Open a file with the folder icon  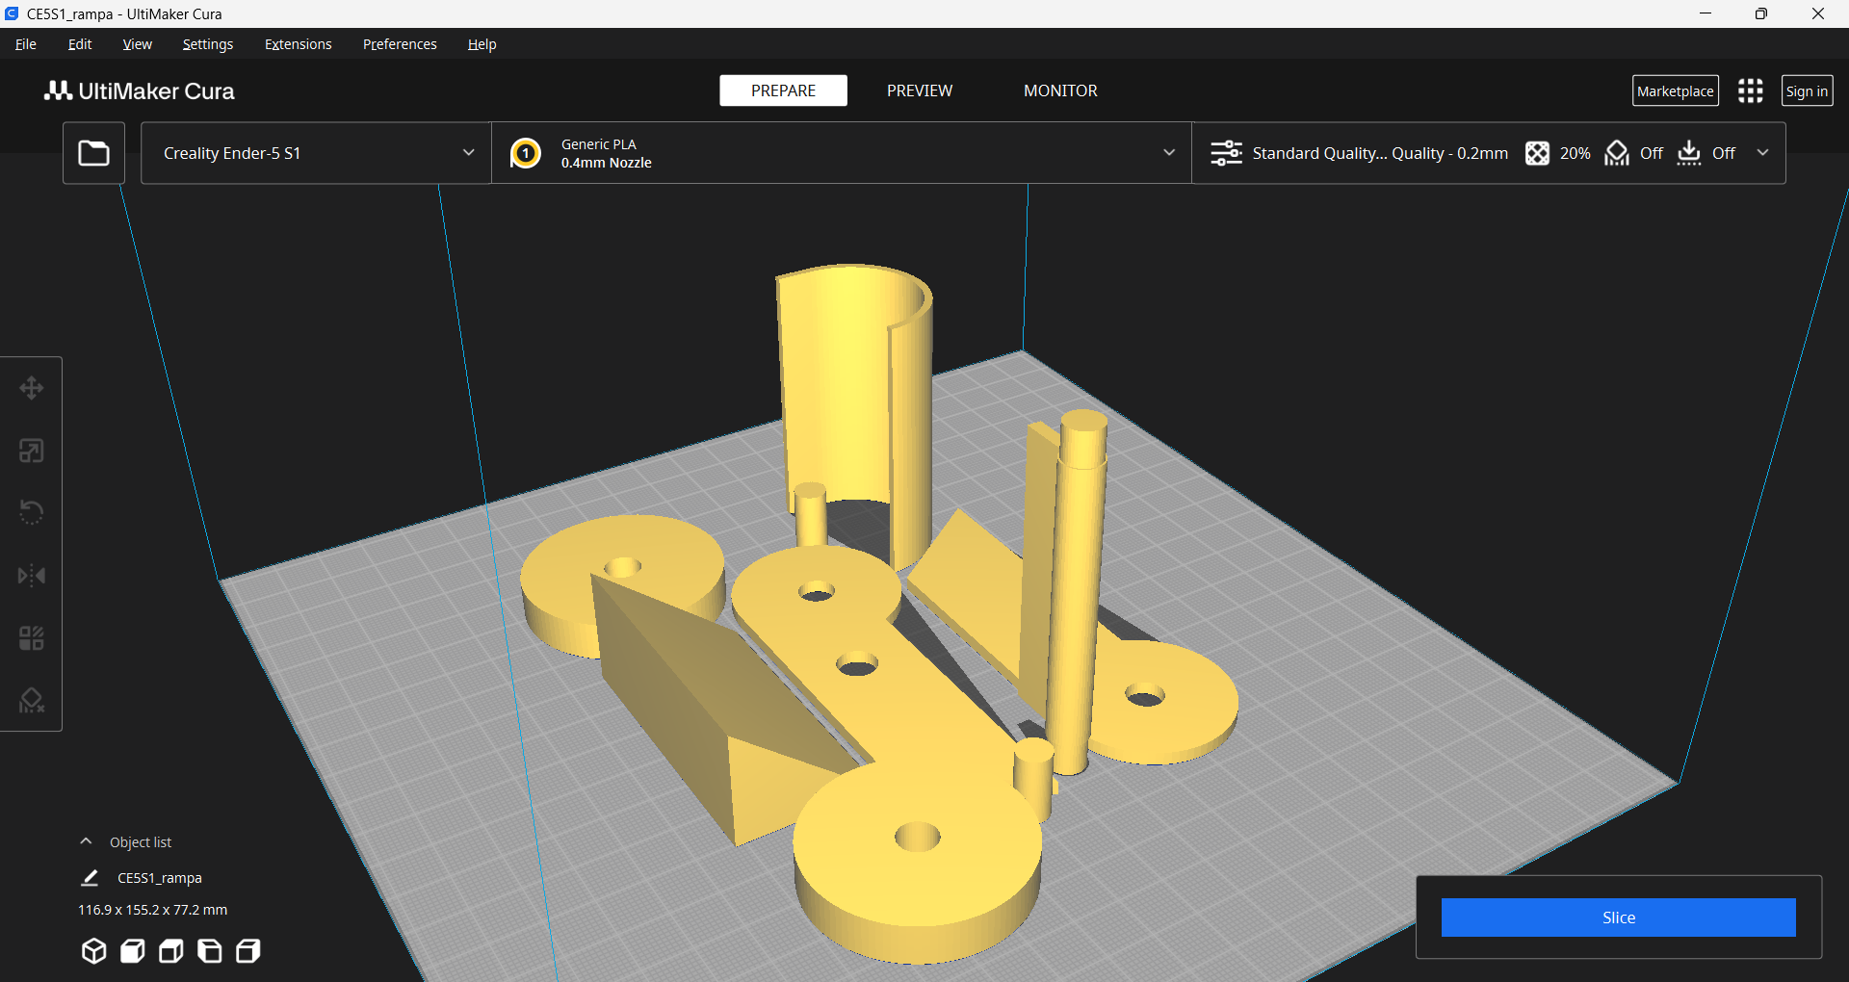[x=92, y=152]
